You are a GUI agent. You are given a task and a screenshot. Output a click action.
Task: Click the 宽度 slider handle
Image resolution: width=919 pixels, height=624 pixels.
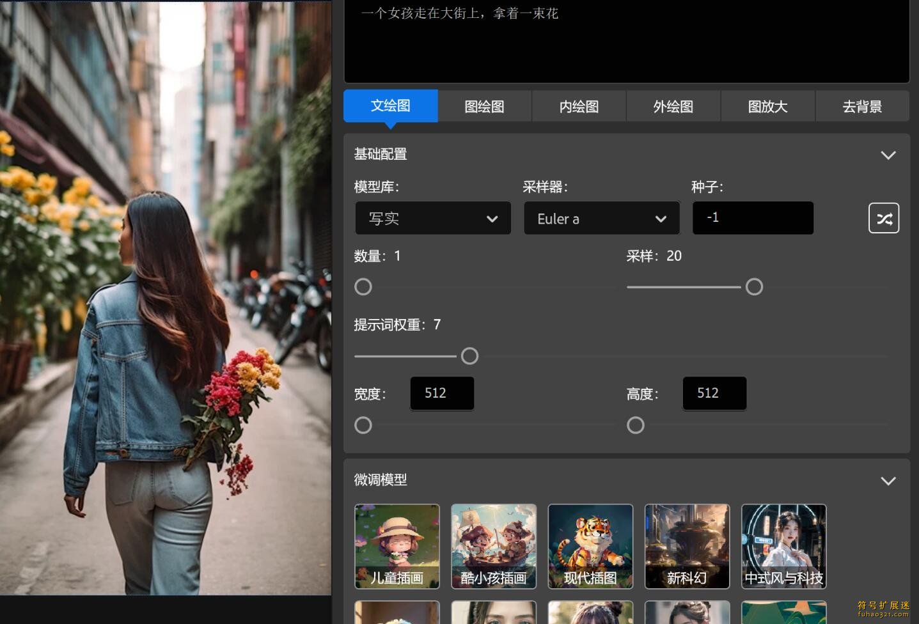[x=363, y=425]
